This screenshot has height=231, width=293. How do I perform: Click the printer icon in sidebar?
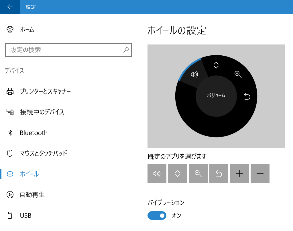click(x=10, y=91)
